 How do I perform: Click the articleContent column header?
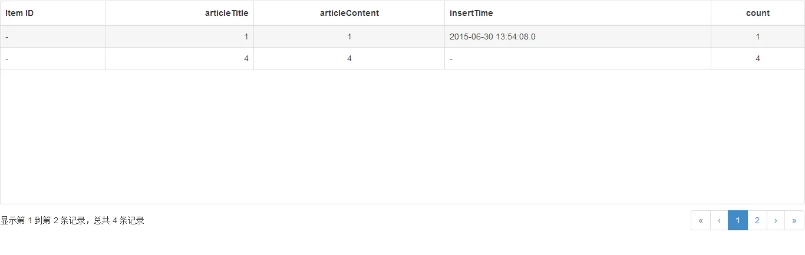[349, 13]
